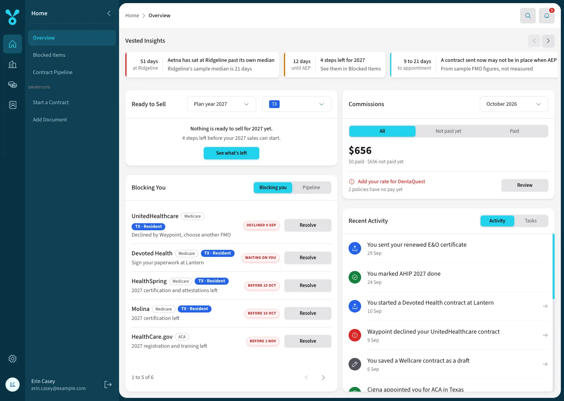Show next Vested Insights card
This screenshot has height=401, width=564.
548,41
